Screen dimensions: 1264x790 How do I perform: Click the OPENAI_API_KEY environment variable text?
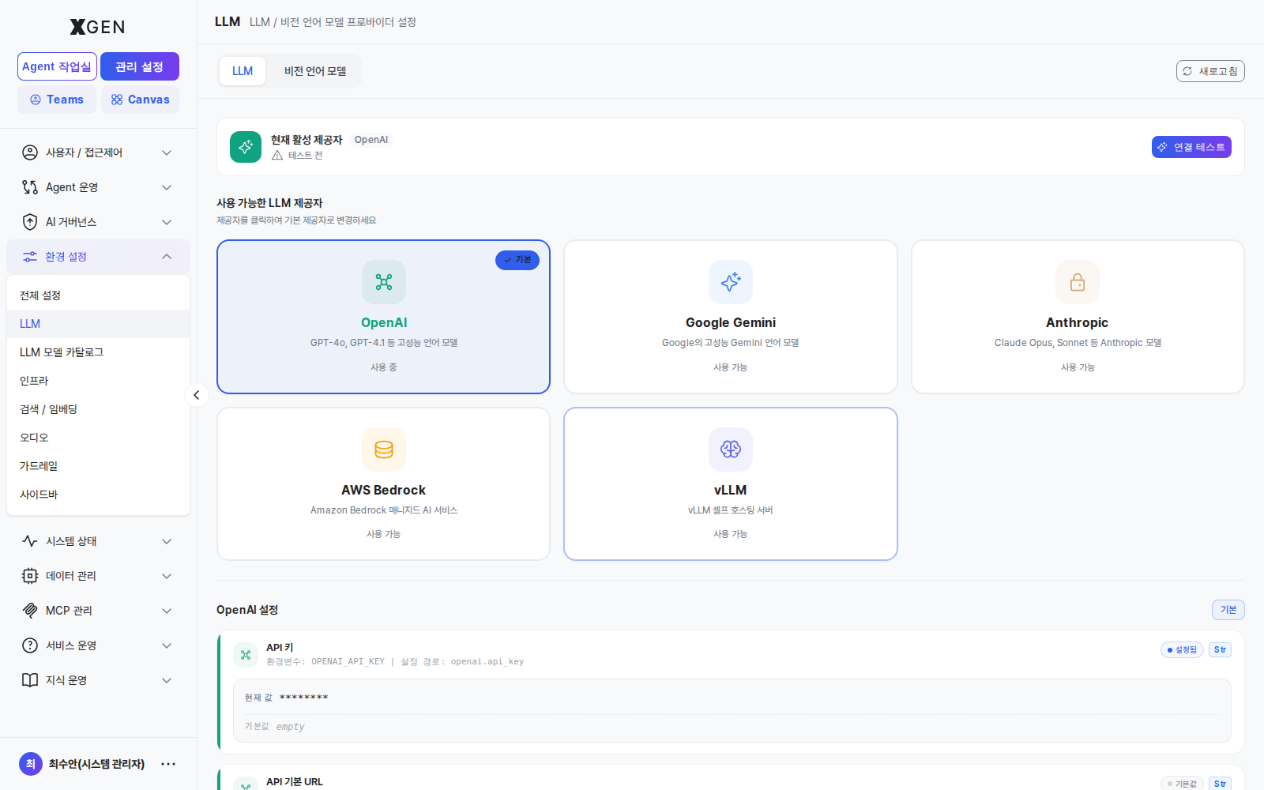tap(348, 662)
